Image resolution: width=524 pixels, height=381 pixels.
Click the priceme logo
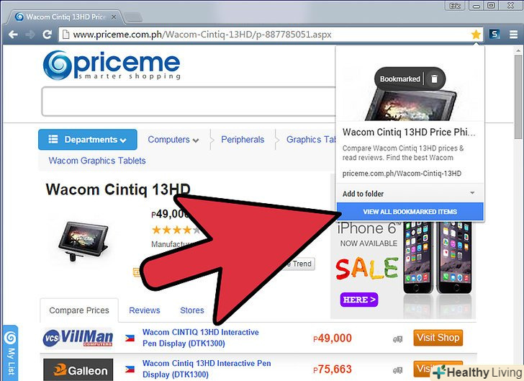pos(112,66)
